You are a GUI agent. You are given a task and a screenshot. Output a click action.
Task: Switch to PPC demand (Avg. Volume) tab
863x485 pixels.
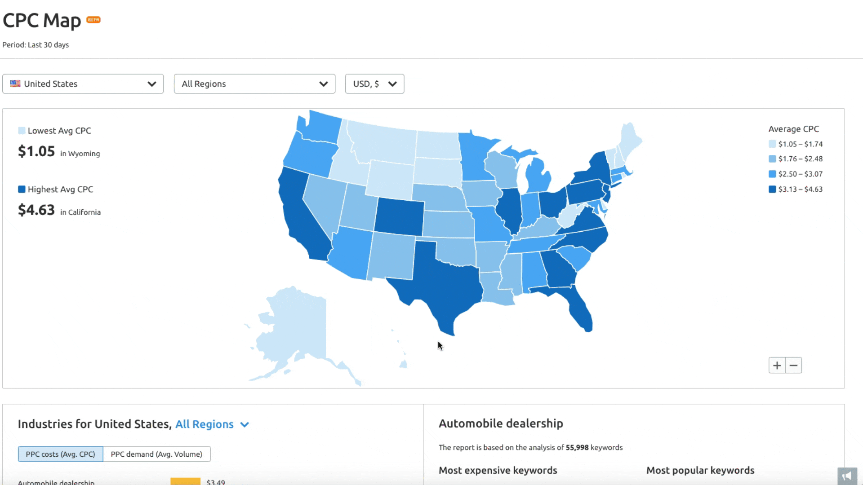[x=156, y=454]
